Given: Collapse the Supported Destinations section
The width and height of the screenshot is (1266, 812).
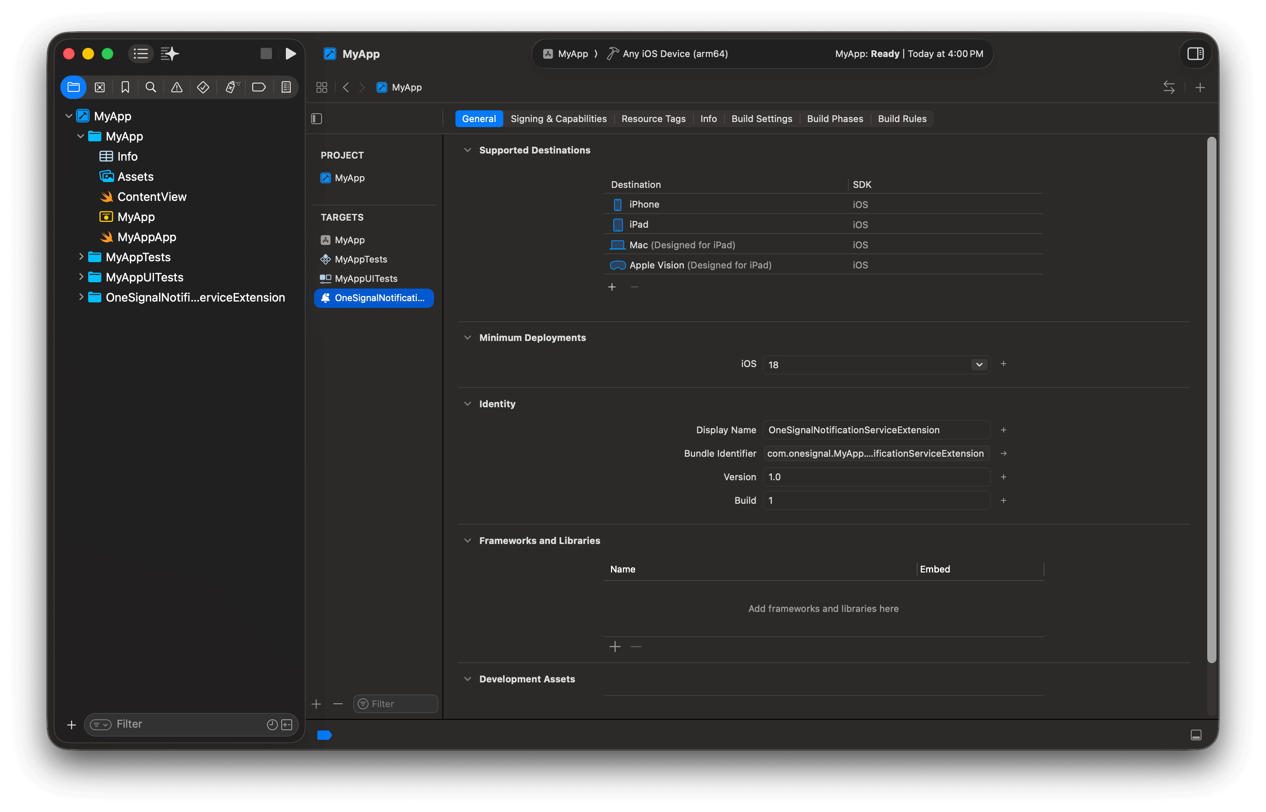Looking at the screenshot, I should pos(468,150).
